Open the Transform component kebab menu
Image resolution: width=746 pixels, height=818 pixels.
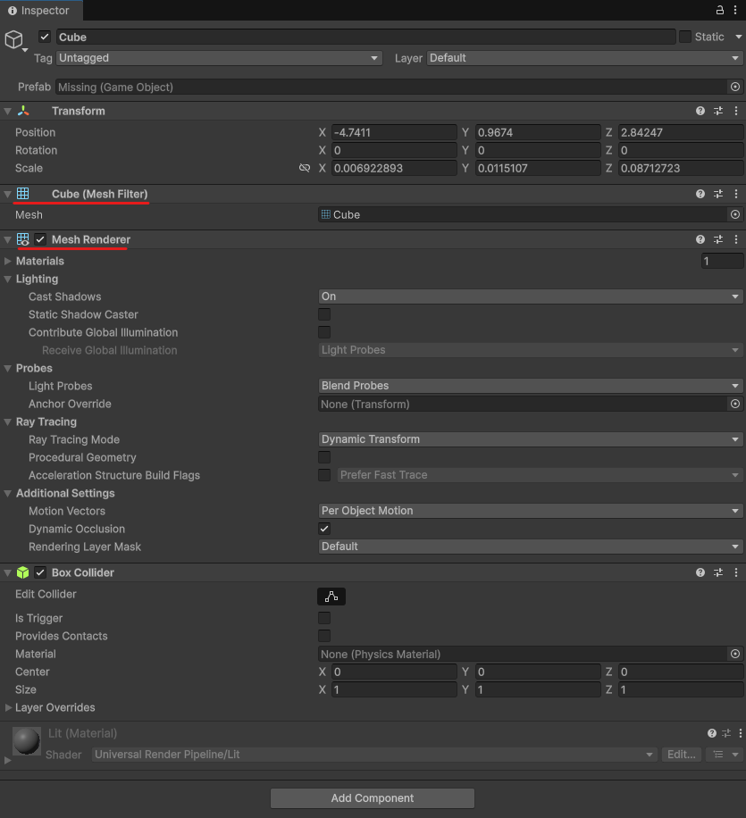[736, 111]
